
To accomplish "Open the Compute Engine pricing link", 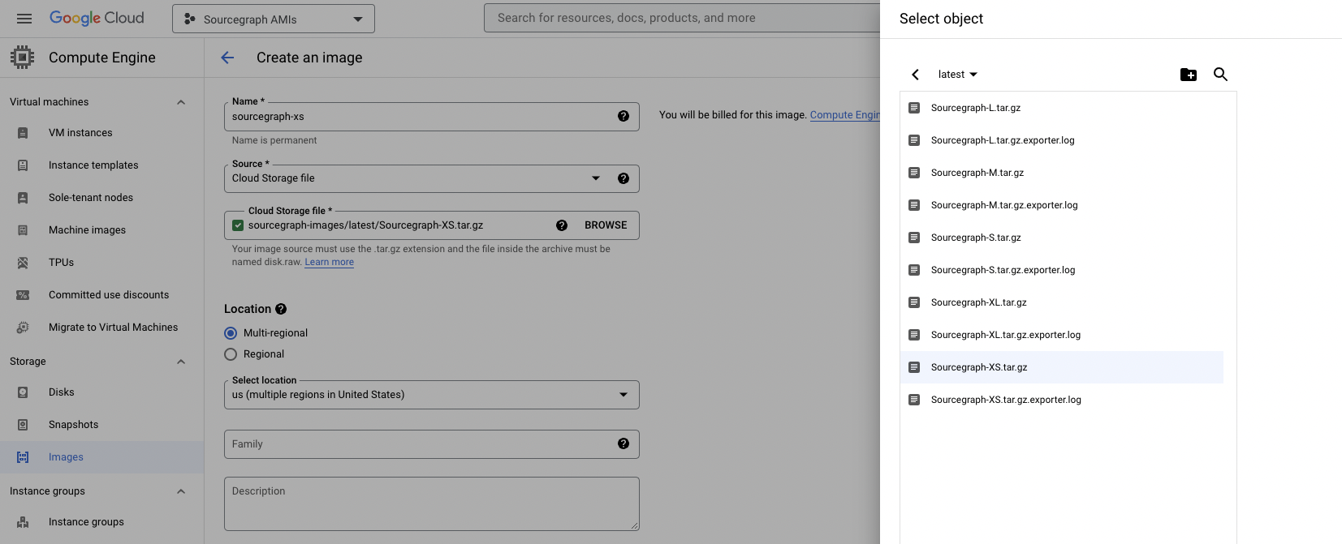I will [844, 115].
